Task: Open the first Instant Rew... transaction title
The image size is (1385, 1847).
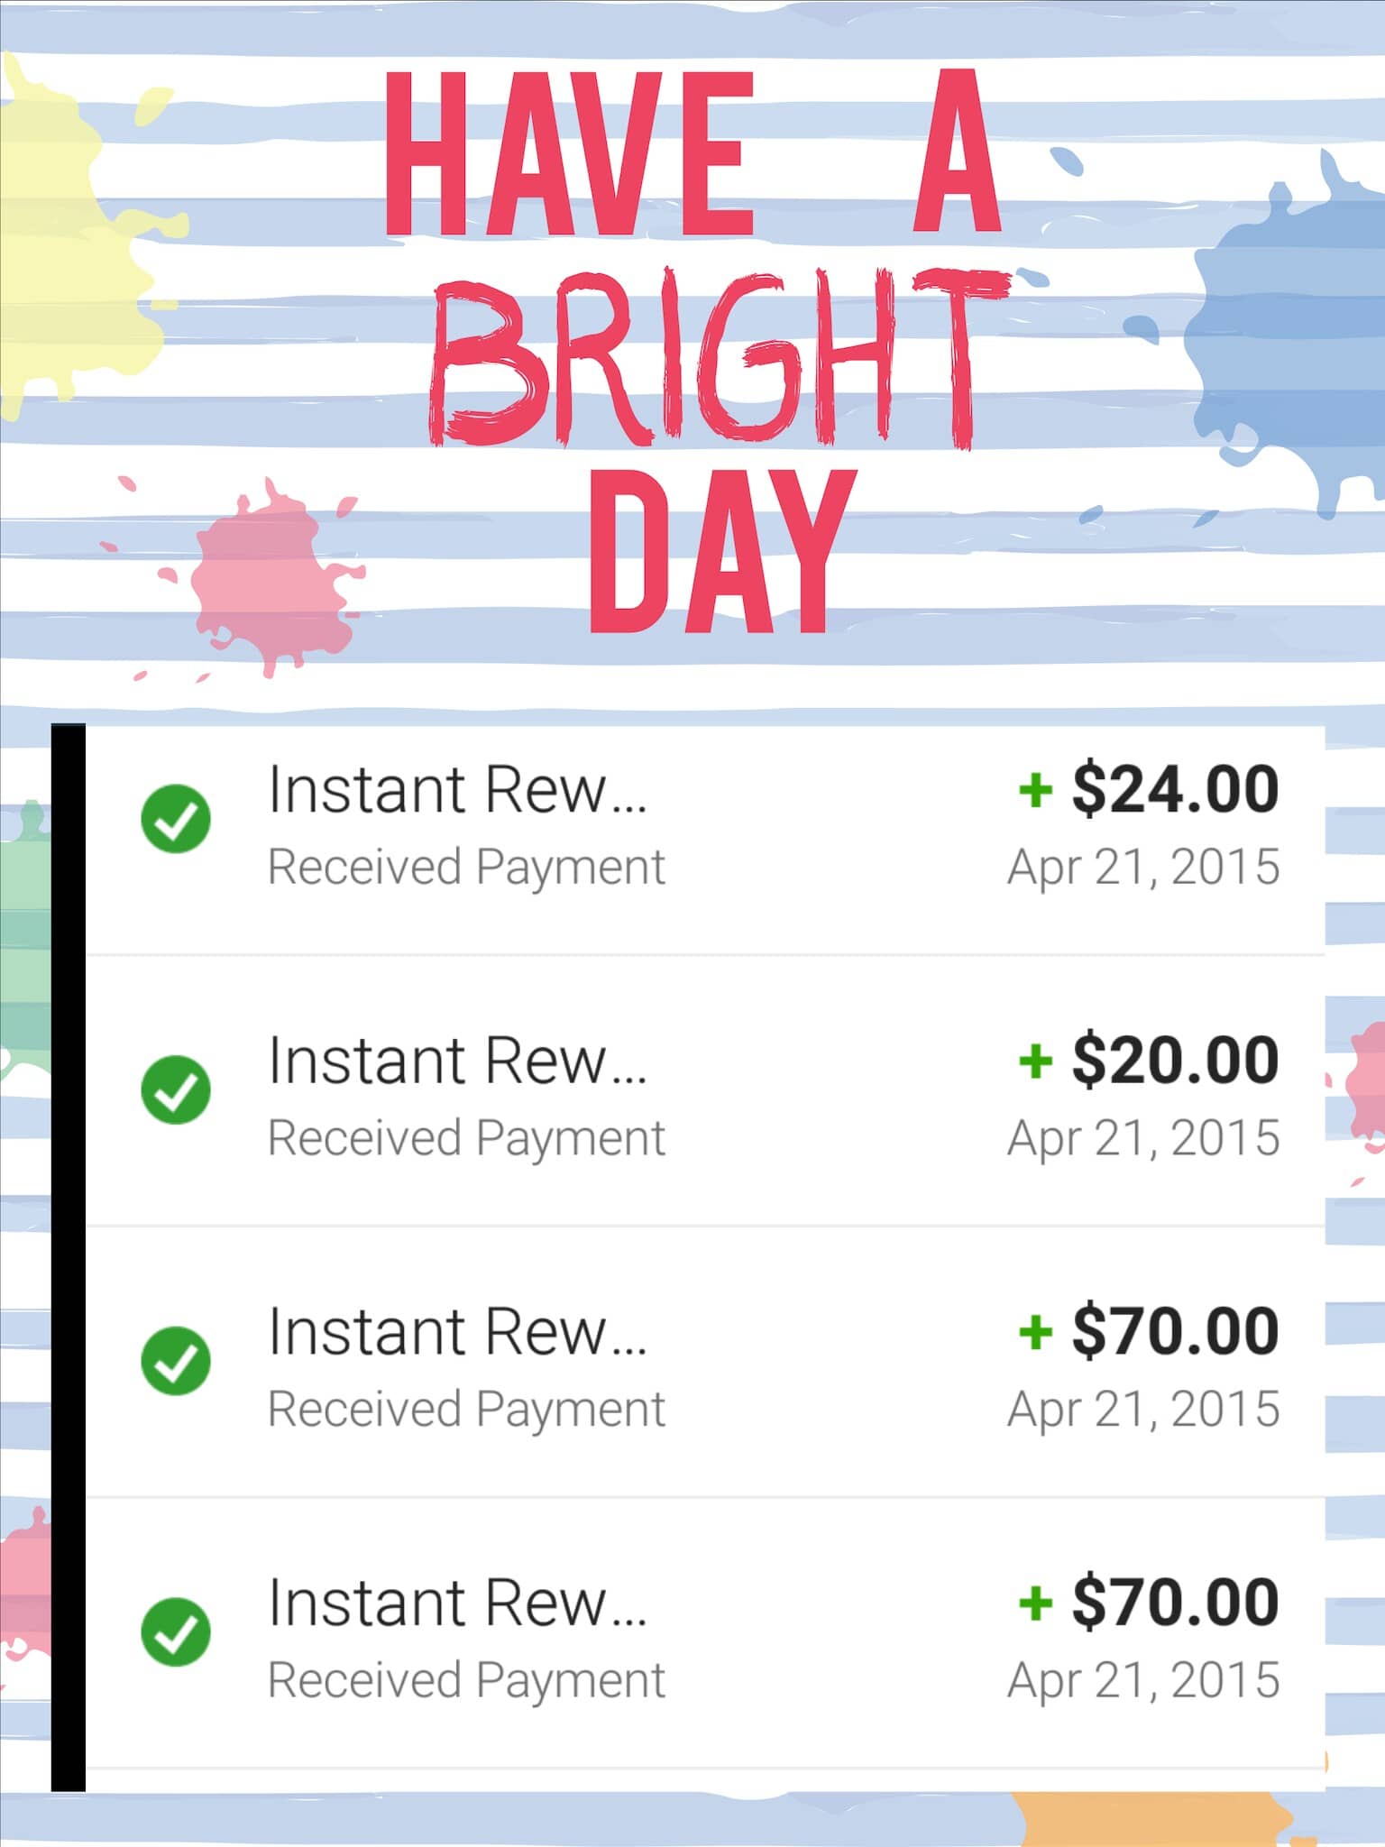Action: (458, 789)
